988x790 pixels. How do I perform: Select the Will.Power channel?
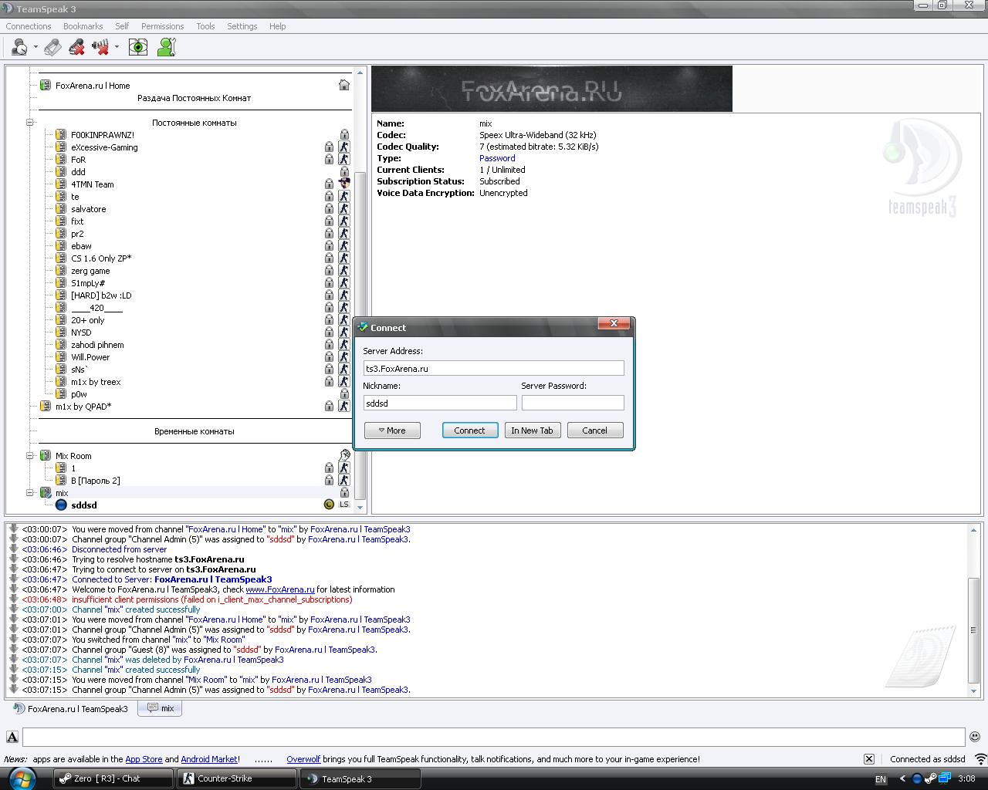(90, 357)
